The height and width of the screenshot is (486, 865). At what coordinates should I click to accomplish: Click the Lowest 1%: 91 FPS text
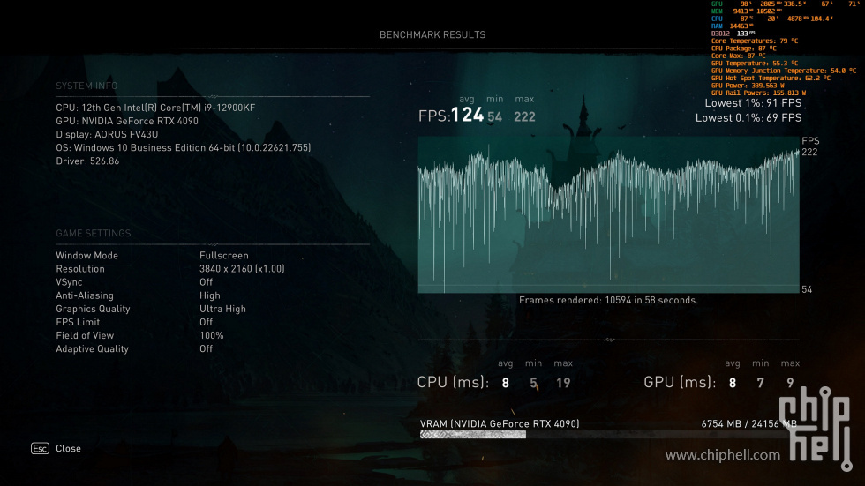point(753,103)
